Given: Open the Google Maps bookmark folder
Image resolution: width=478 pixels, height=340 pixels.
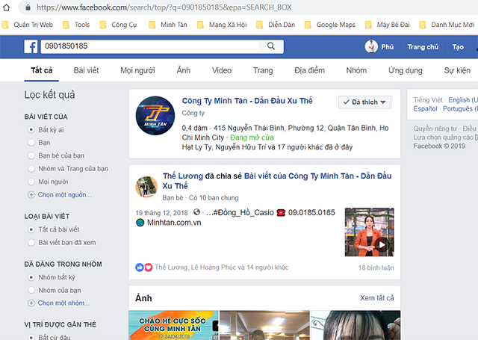Looking at the screenshot, I should tap(330, 25).
